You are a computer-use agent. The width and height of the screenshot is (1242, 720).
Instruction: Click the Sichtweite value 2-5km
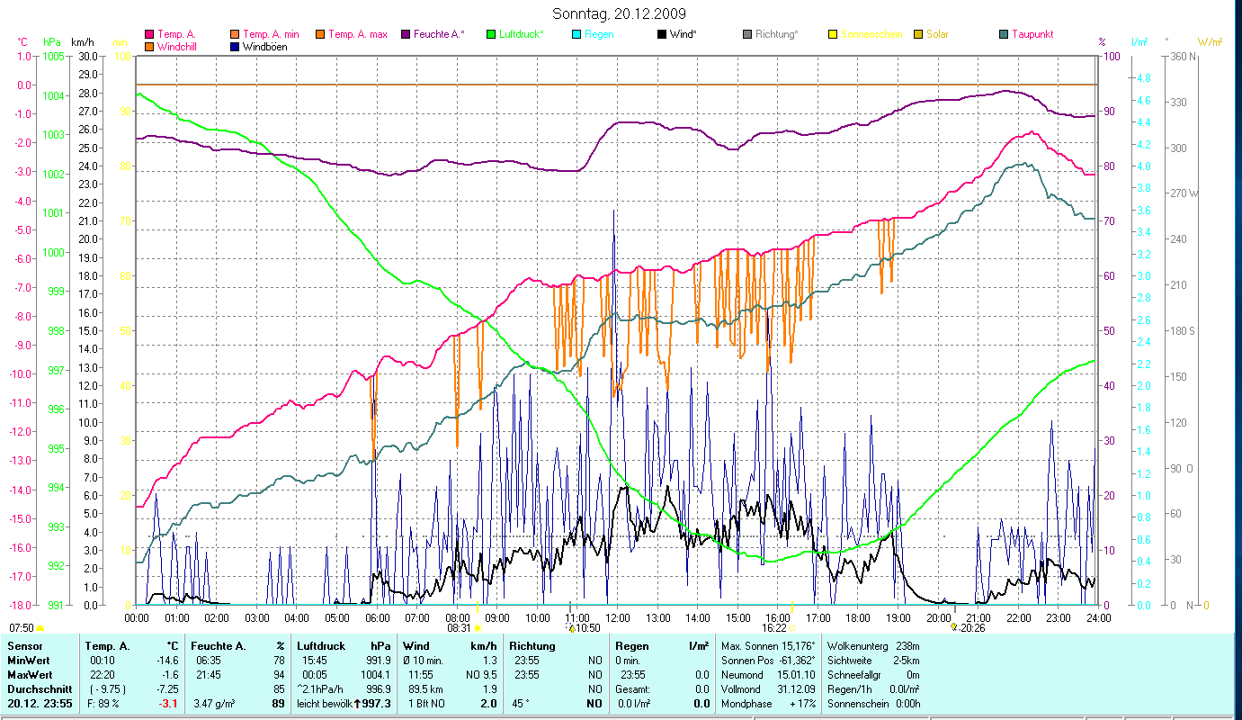click(905, 661)
